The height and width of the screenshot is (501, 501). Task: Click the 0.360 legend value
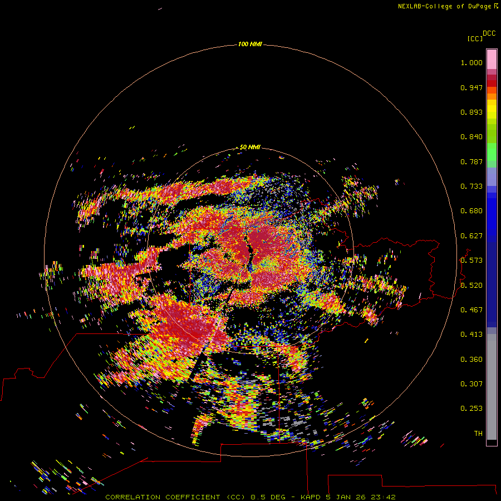coord(471,360)
